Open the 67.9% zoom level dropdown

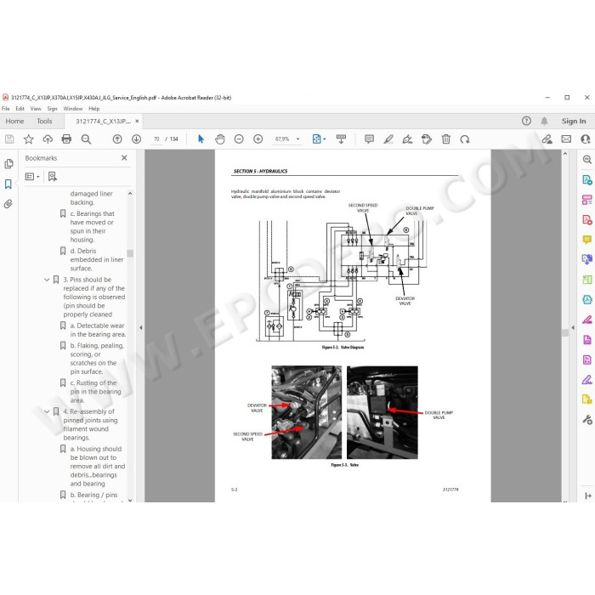297,139
